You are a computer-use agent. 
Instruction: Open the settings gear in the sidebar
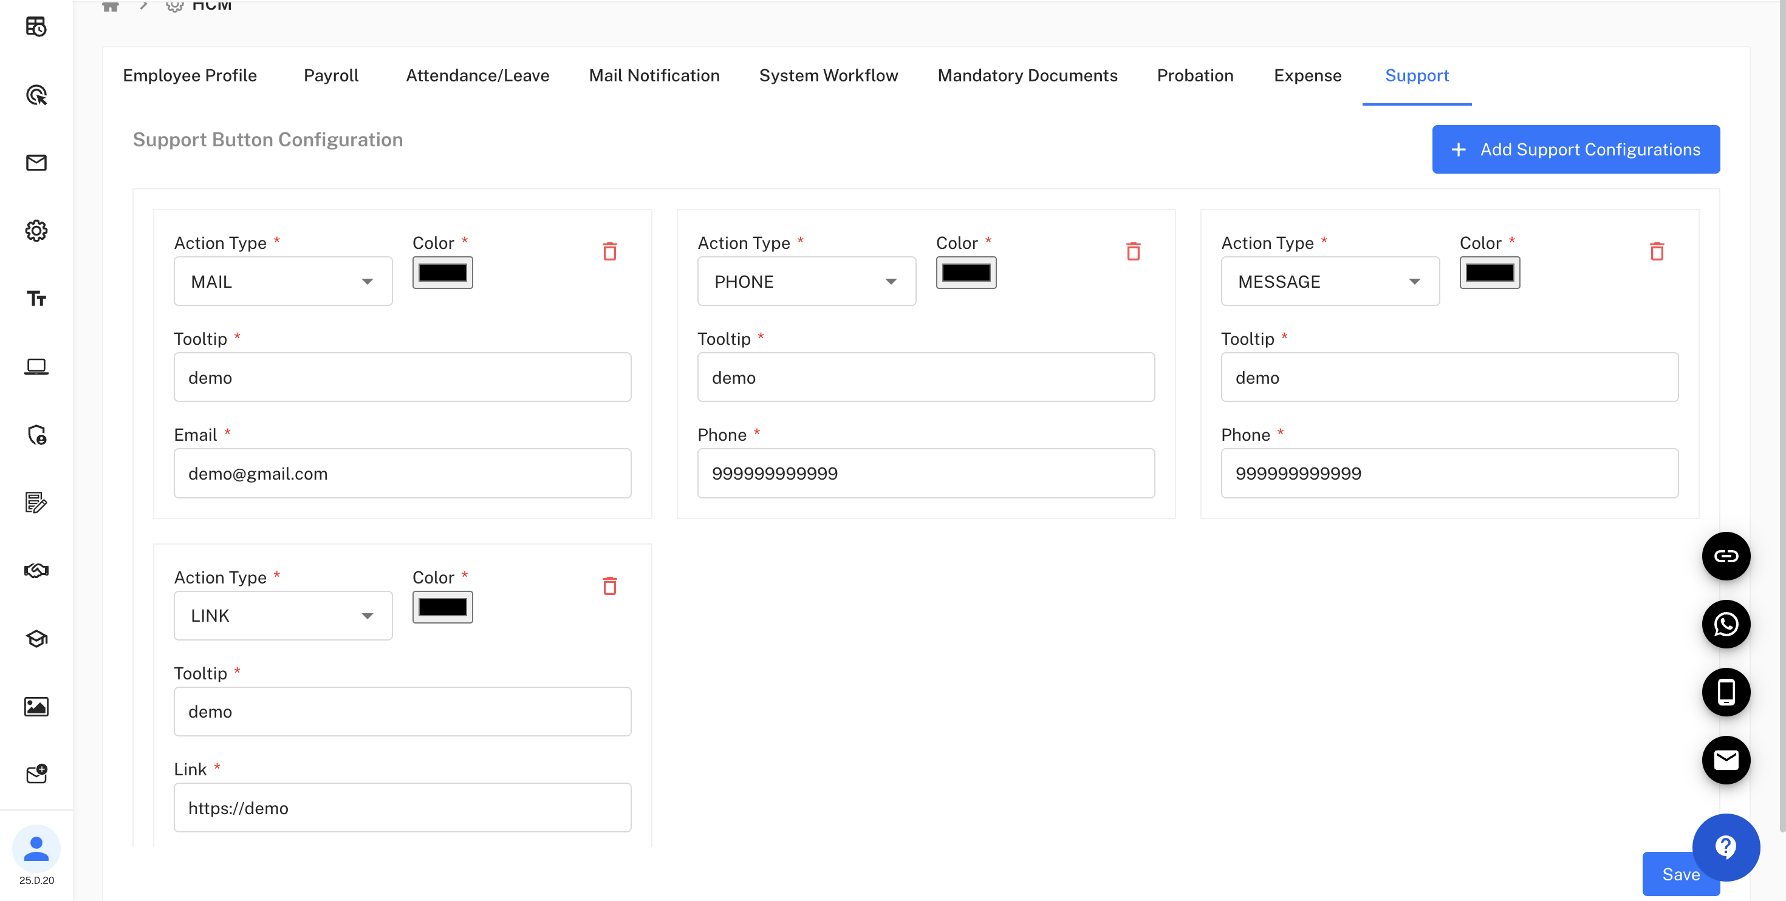[x=36, y=231]
